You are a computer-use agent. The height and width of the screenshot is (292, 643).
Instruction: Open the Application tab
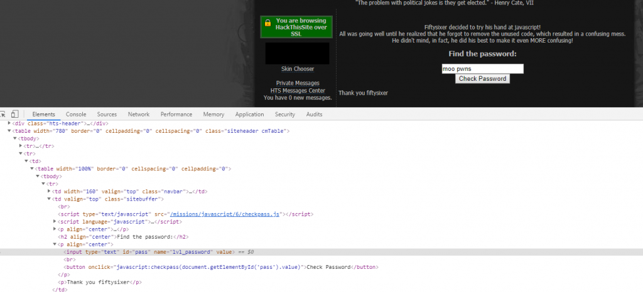pos(249,115)
